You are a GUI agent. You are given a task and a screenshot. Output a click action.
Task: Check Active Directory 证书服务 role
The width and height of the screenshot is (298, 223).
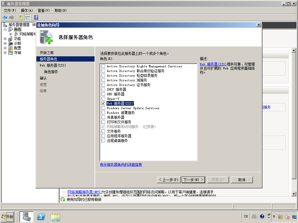[x=103, y=85]
